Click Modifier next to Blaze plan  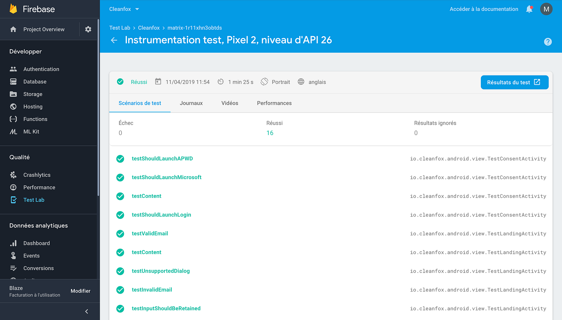pyautogui.click(x=80, y=291)
